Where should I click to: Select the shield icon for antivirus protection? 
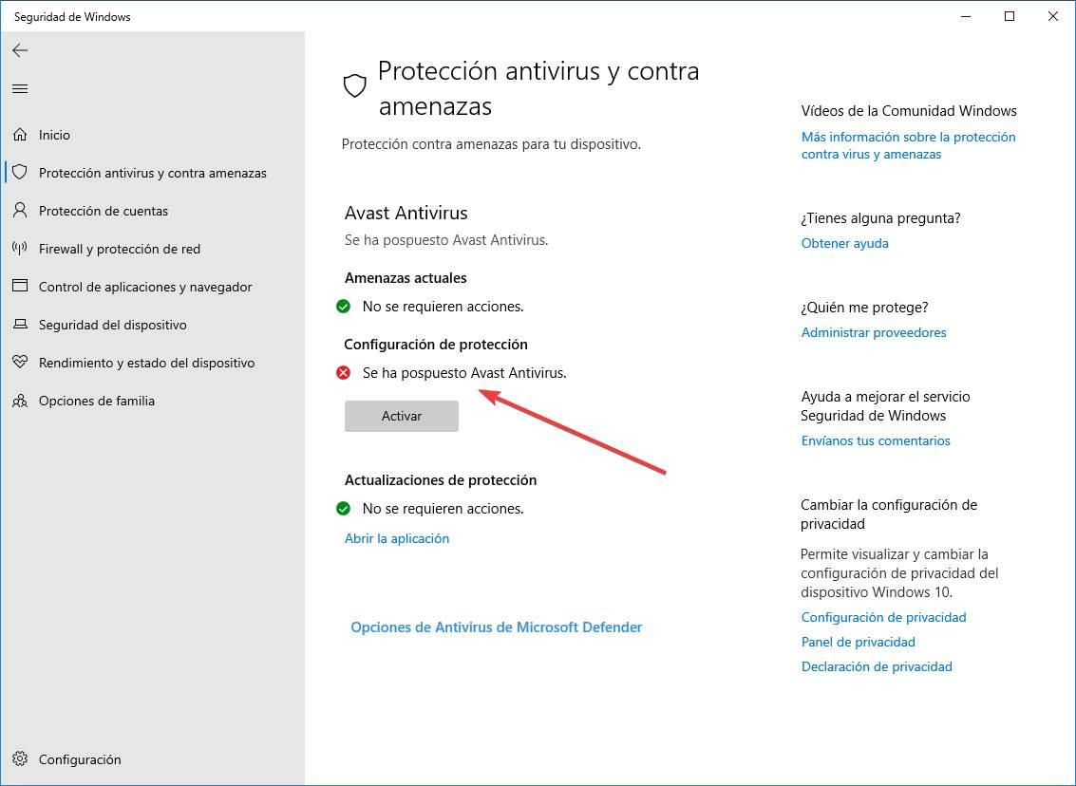[20, 172]
